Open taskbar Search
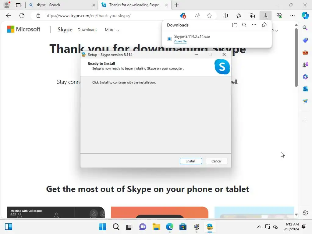312x234 pixels. (116, 227)
